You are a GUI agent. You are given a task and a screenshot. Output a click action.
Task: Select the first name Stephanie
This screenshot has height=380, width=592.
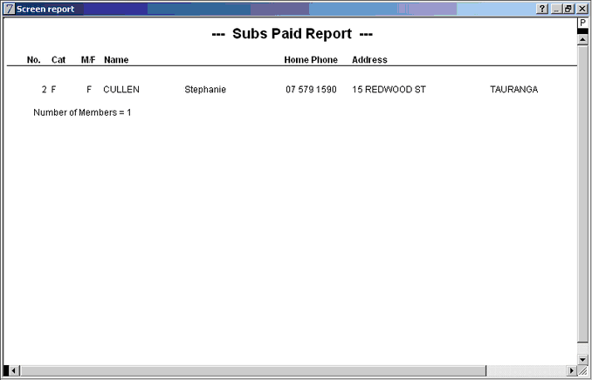click(205, 90)
